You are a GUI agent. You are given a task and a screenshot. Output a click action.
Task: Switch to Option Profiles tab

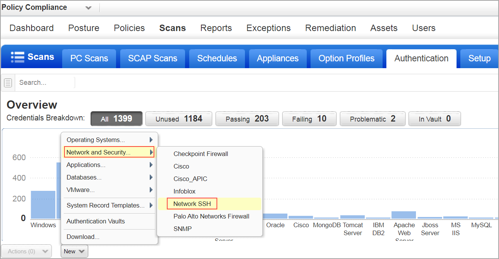coord(346,59)
